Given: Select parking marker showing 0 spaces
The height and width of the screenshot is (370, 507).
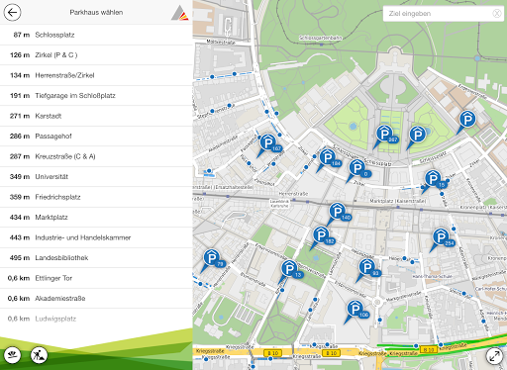Looking at the screenshot, I should click(357, 170).
